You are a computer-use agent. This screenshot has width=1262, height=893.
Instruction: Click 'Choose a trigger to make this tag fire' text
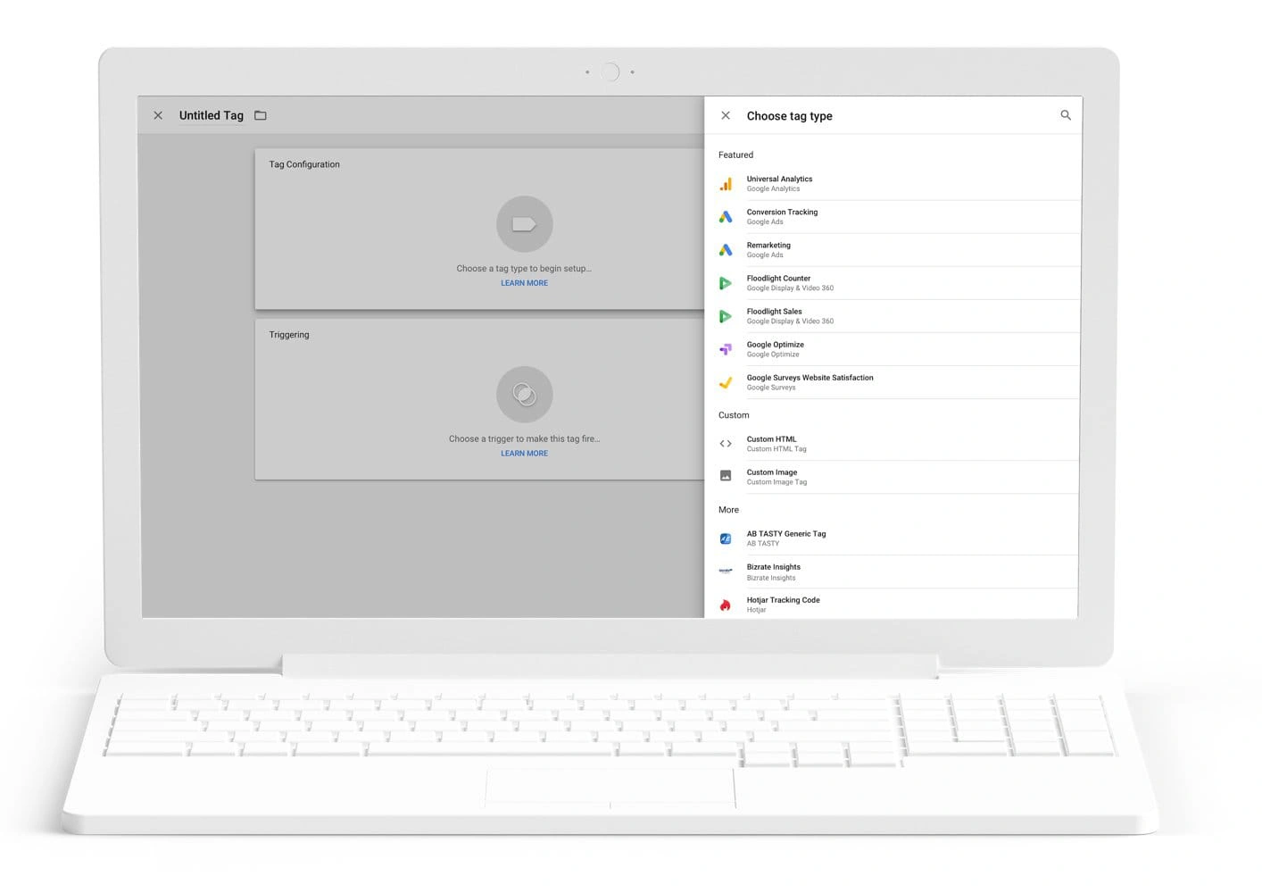(x=524, y=438)
